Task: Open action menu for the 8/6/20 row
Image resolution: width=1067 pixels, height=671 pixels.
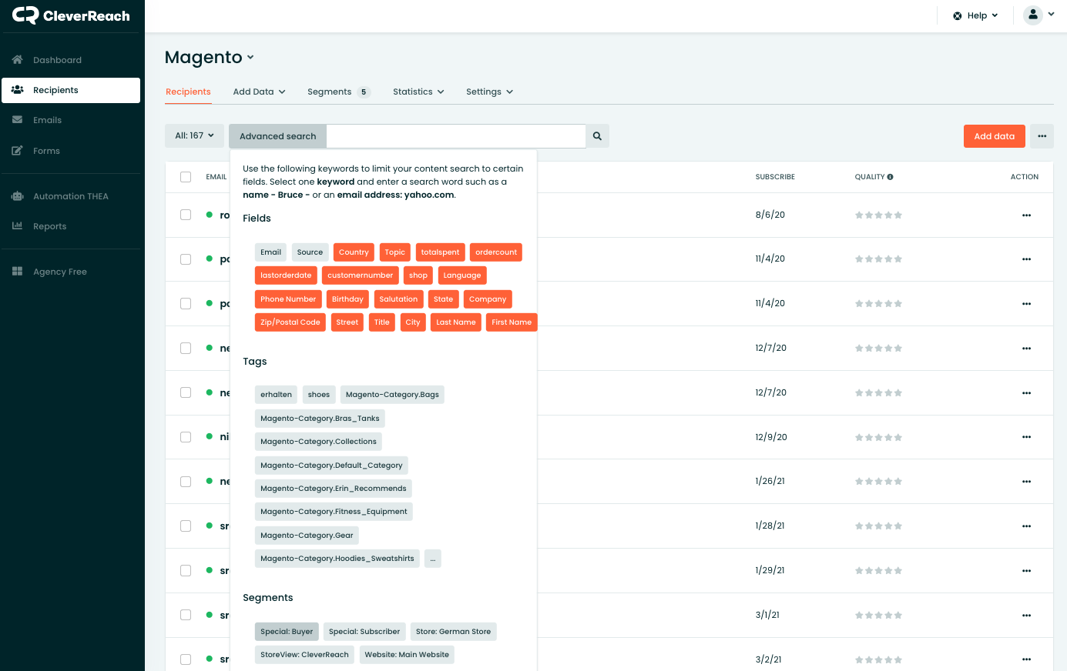Action: (x=1026, y=215)
